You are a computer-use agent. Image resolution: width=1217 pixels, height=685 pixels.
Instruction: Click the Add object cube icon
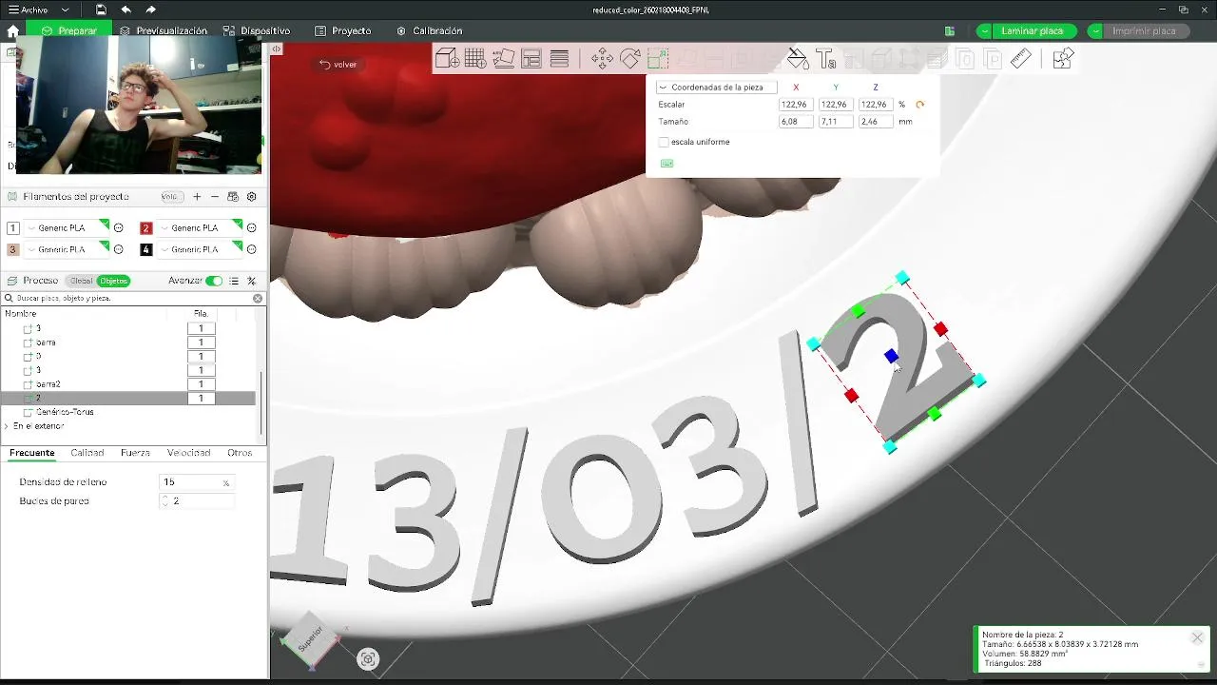point(447,59)
